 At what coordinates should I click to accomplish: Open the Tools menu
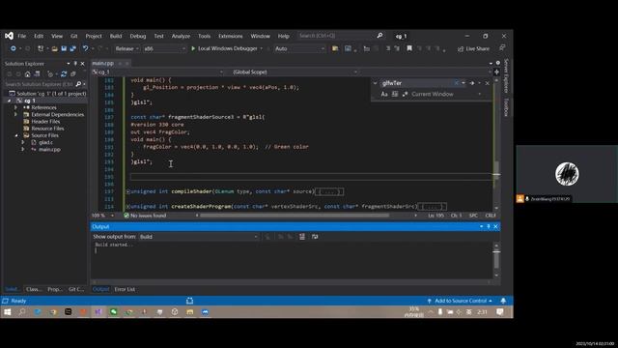coord(204,36)
